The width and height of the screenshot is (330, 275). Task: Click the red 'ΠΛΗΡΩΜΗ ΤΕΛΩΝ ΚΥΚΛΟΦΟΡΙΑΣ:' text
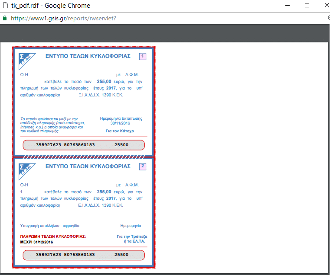coord(53,237)
